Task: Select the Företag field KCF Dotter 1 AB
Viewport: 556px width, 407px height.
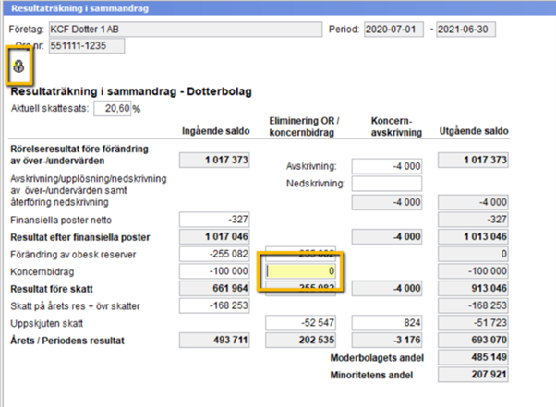Action: coord(186,30)
